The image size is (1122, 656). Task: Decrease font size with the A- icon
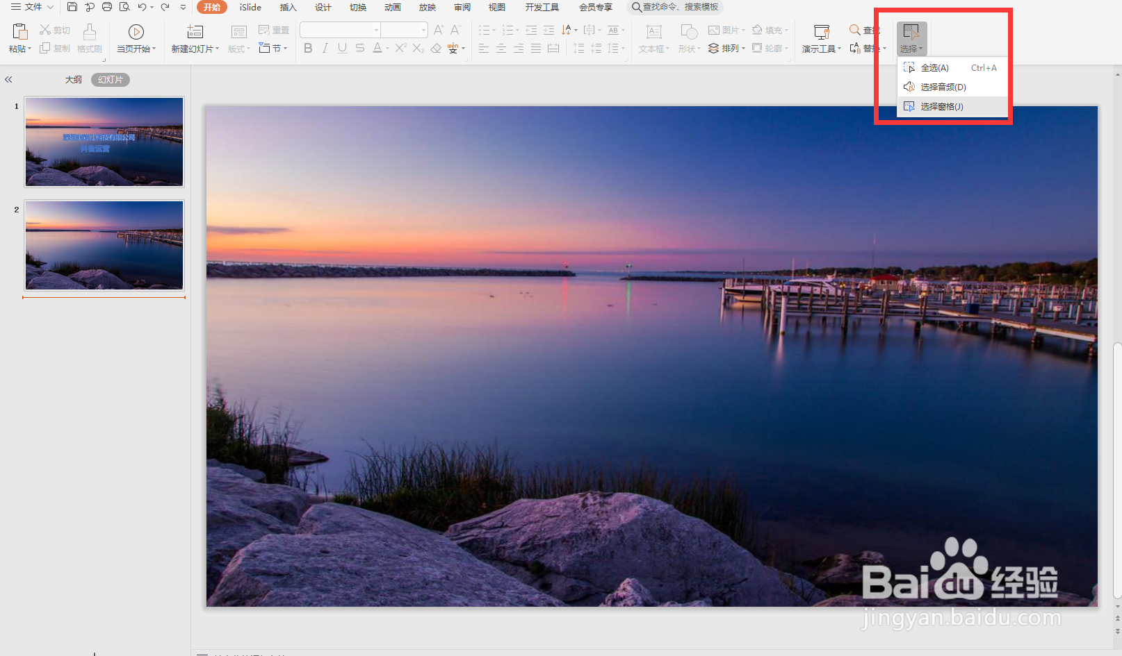click(455, 30)
